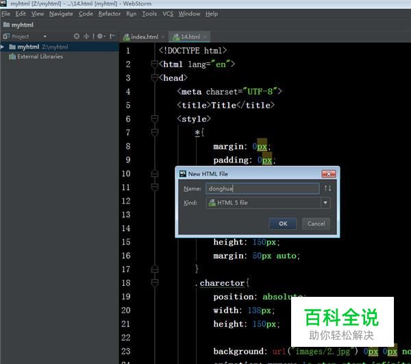The height and width of the screenshot is (364, 411).
Task: Click the 14.html tab file icon
Action: coord(176,37)
